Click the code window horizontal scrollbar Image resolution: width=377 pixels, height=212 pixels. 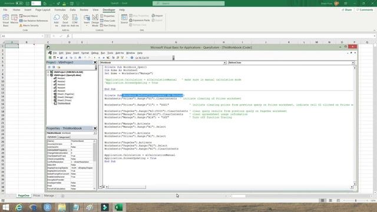coord(127,187)
